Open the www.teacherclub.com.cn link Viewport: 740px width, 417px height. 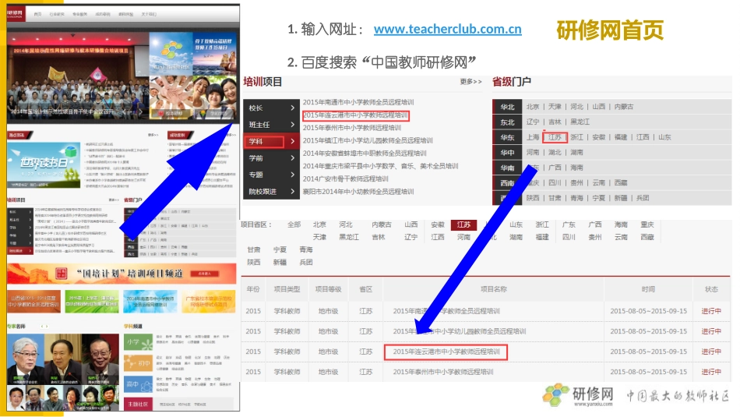click(x=447, y=30)
